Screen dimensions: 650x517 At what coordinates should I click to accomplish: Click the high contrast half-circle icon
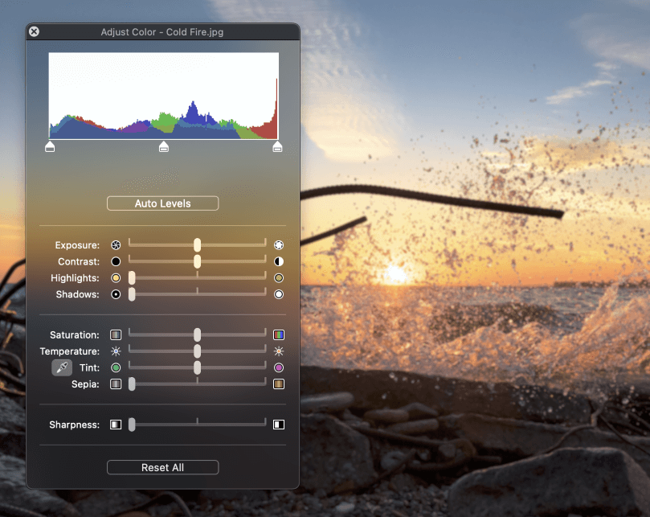click(x=279, y=261)
